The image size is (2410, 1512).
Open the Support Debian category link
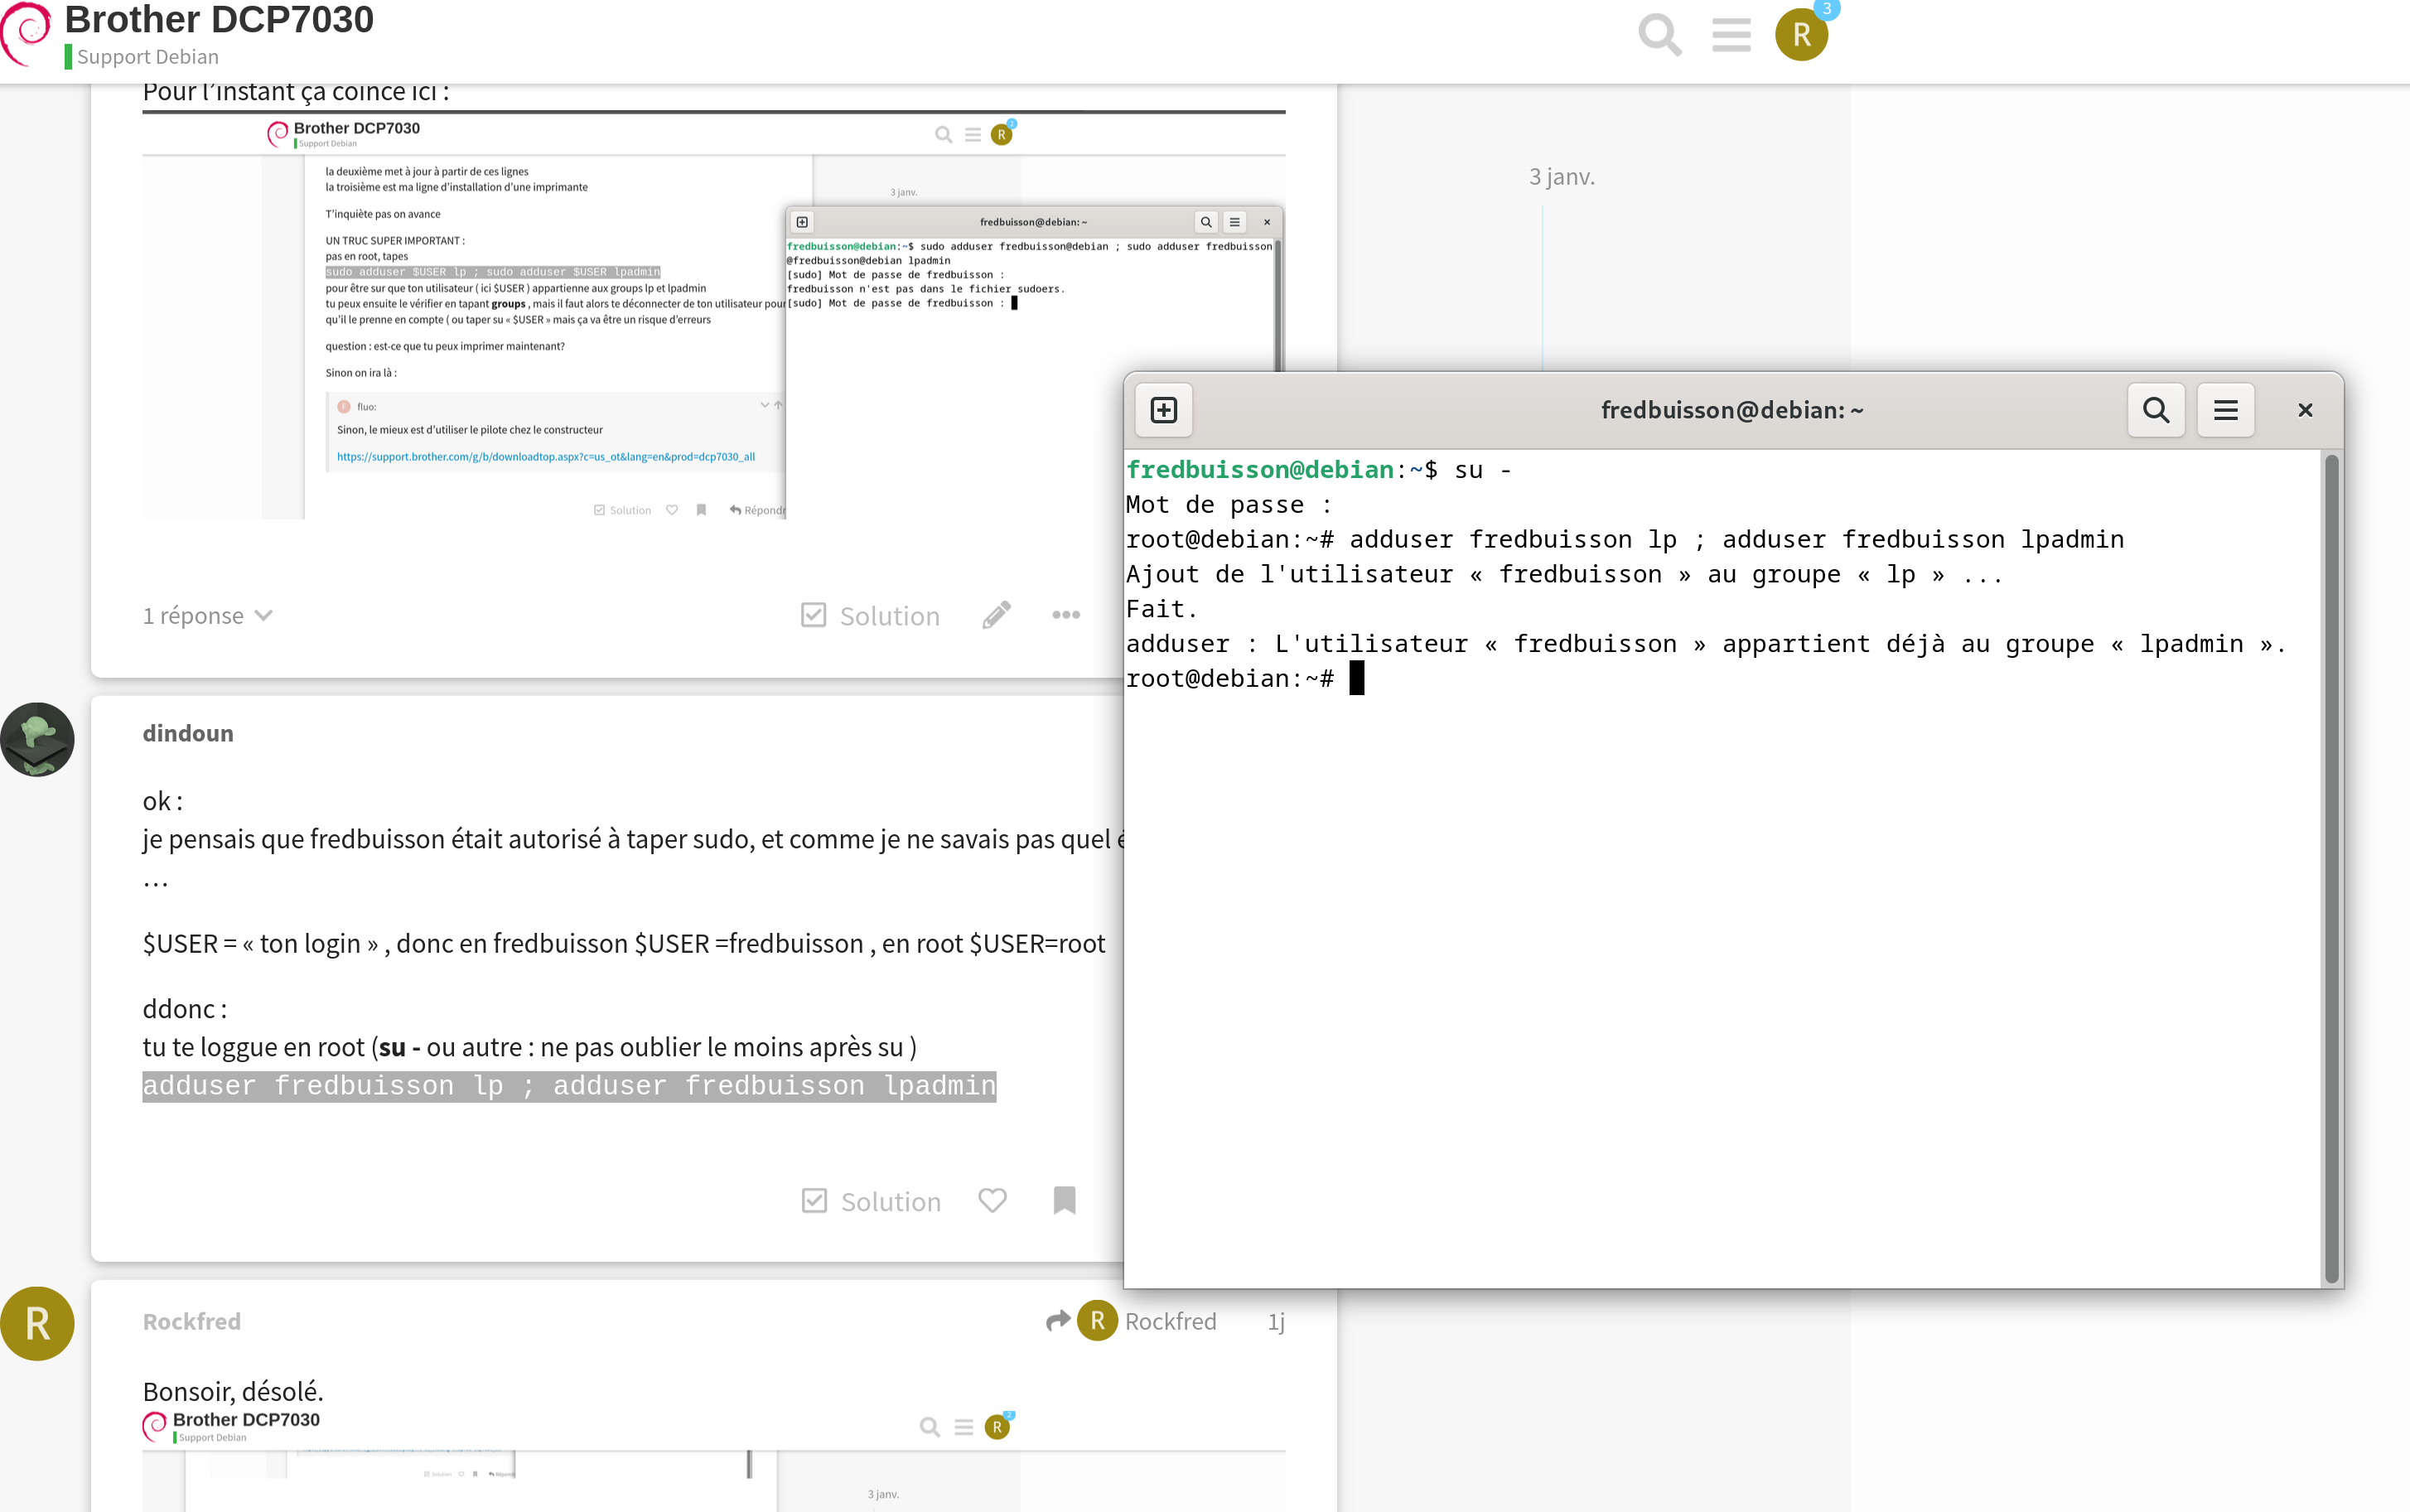click(x=147, y=57)
